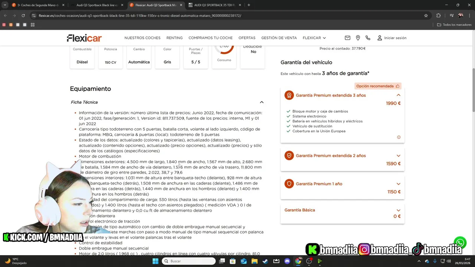Image resolution: width=475 pixels, height=267 pixels.
Task: Collapse the Ficha Técnica section
Action: click(x=262, y=102)
